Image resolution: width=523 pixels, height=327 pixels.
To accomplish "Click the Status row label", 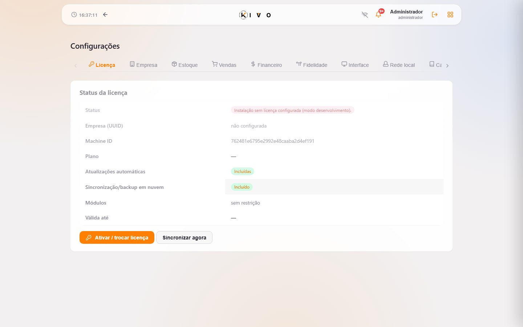I will (x=93, y=110).
